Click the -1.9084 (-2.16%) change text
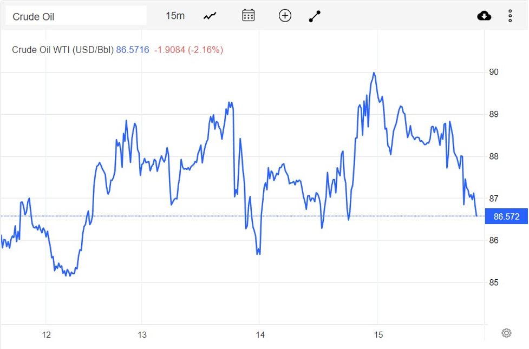The image size is (529, 349). point(188,50)
